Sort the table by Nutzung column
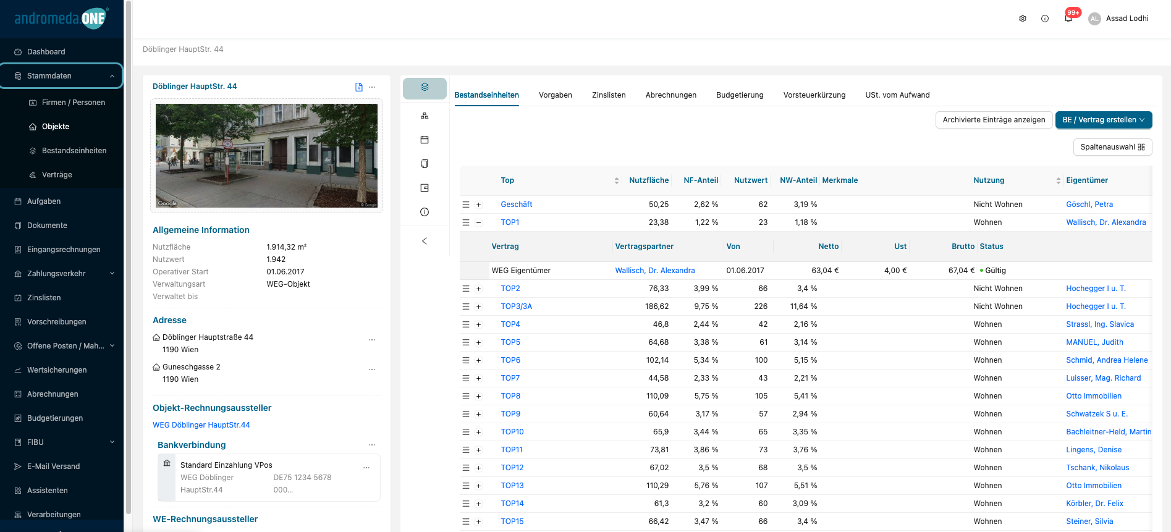This screenshot has height=532, width=1171. click(1059, 180)
